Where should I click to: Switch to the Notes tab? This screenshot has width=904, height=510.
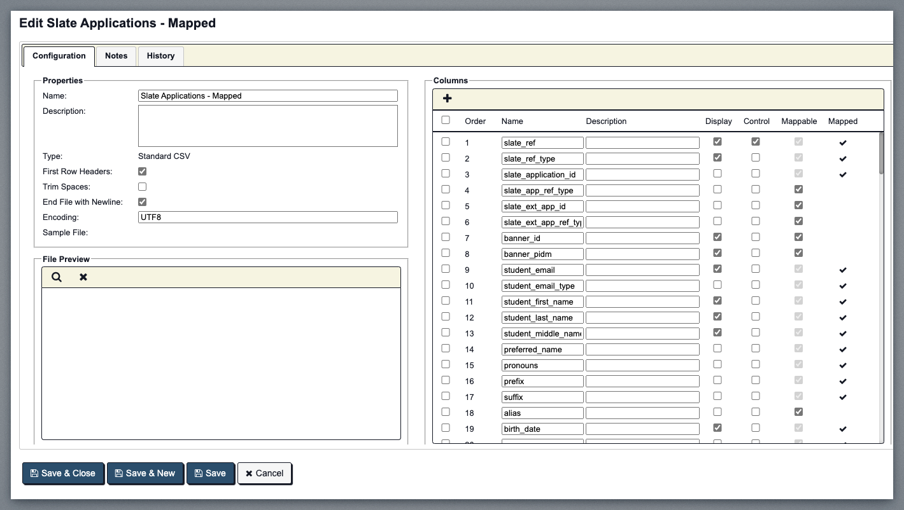pos(116,56)
